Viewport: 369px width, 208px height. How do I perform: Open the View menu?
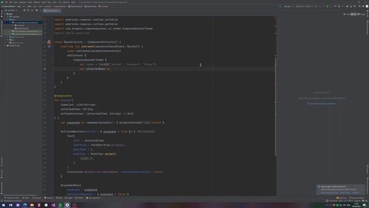[16, 2]
